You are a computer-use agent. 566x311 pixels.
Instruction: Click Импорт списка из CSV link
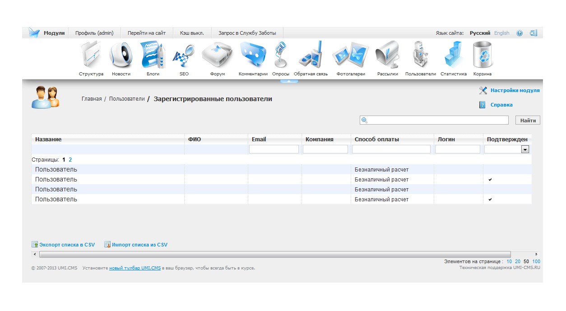(x=139, y=245)
